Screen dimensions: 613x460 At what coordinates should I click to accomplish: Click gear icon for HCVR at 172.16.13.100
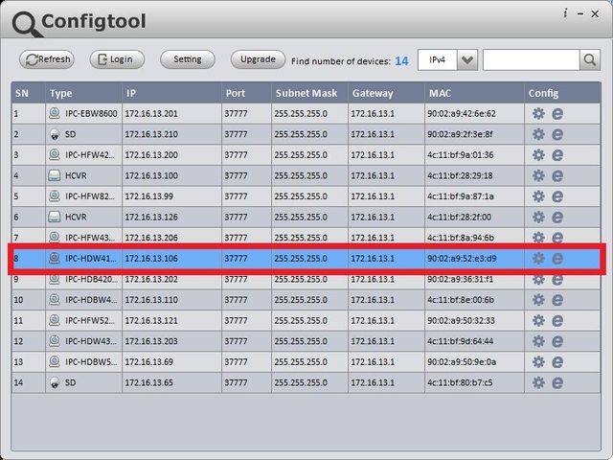click(x=538, y=175)
